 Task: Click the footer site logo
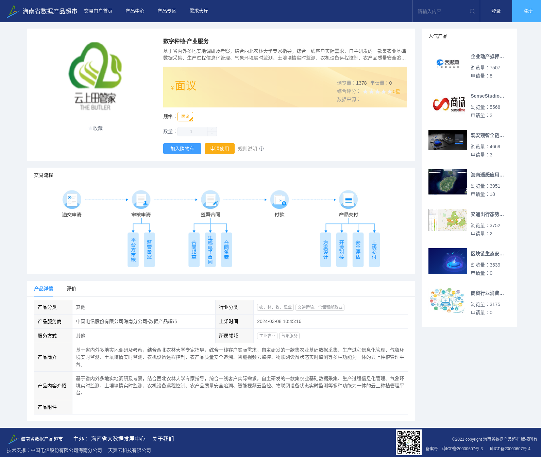pyautogui.click(x=13, y=439)
